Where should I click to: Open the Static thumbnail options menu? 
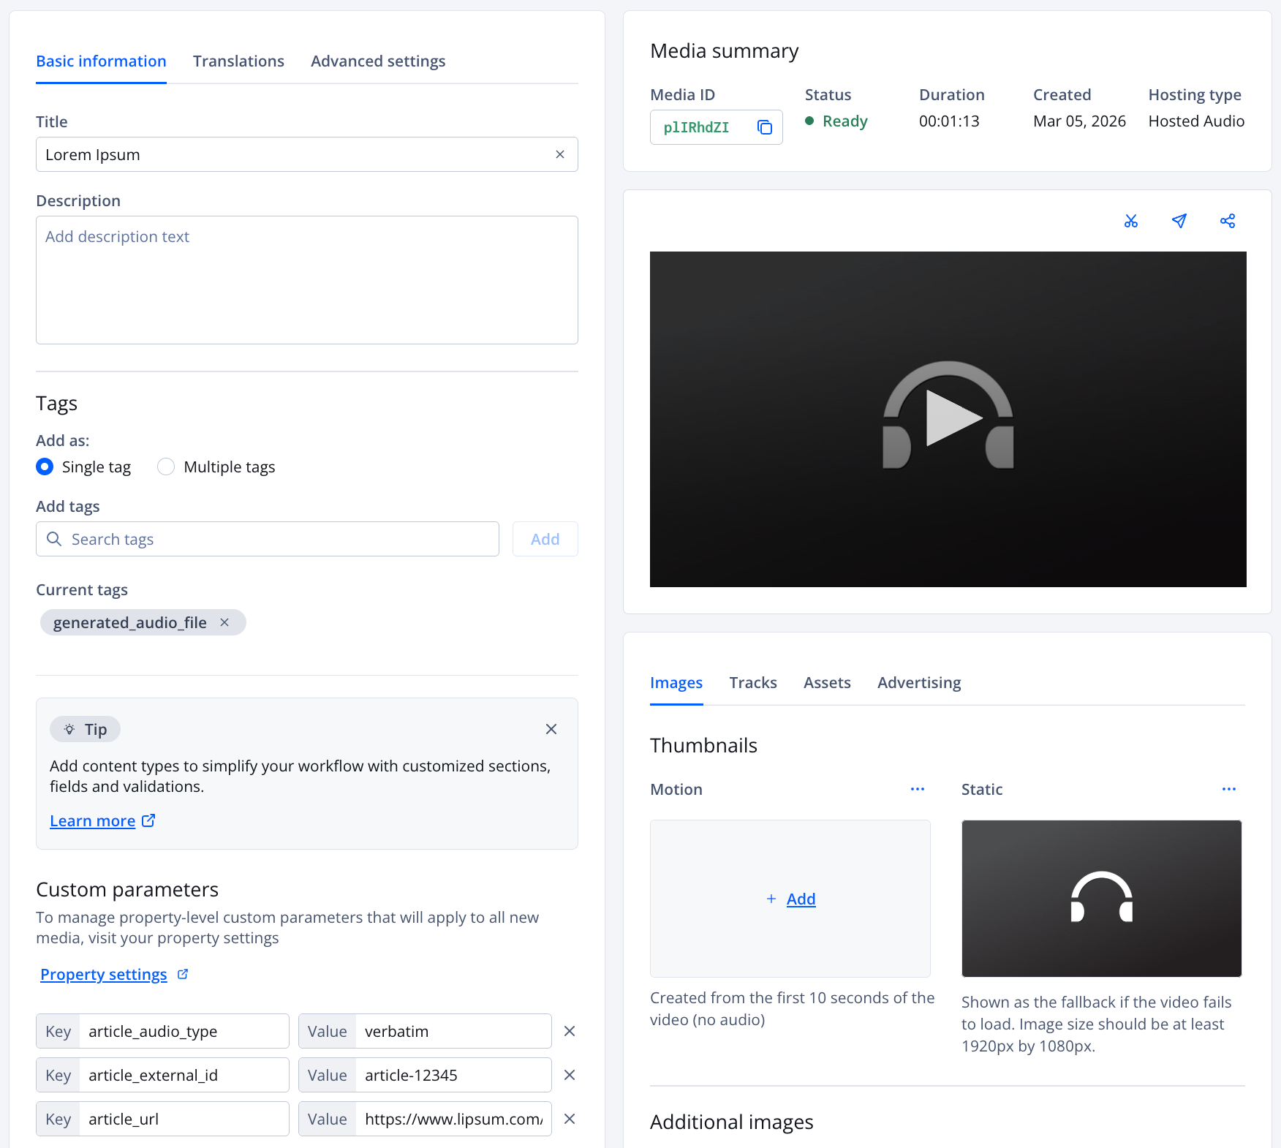(1228, 789)
